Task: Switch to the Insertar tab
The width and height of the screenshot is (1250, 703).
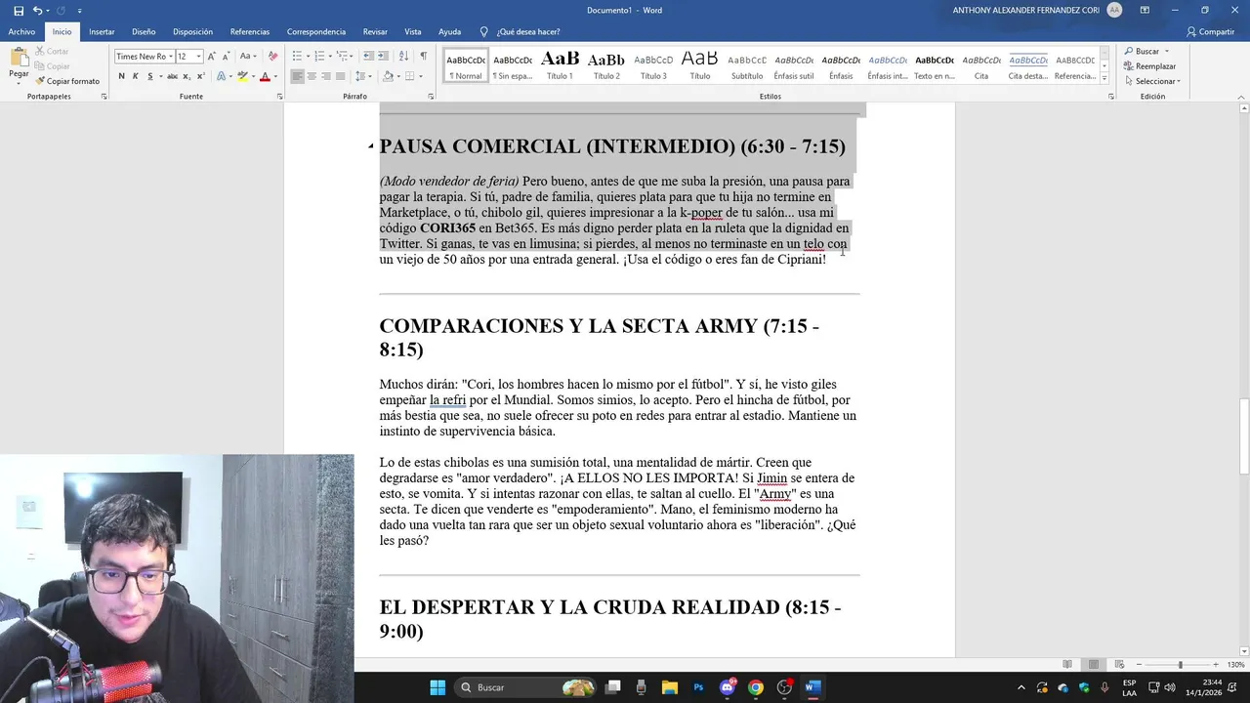Action: (x=102, y=31)
